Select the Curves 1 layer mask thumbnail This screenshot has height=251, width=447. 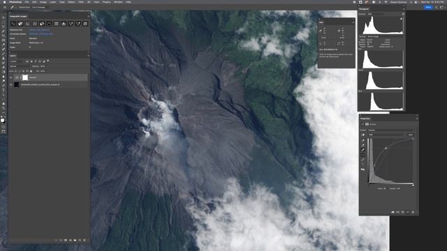(25, 77)
